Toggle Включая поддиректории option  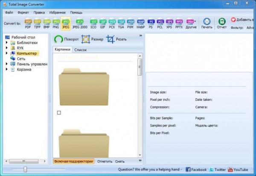coord(74,161)
